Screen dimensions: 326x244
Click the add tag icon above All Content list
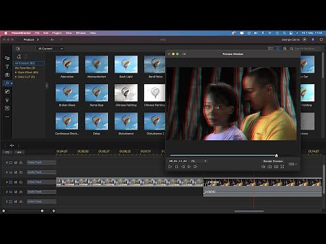click(x=19, y=56)
